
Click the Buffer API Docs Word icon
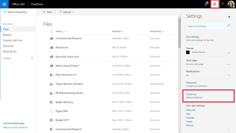[x=51, y=102]
